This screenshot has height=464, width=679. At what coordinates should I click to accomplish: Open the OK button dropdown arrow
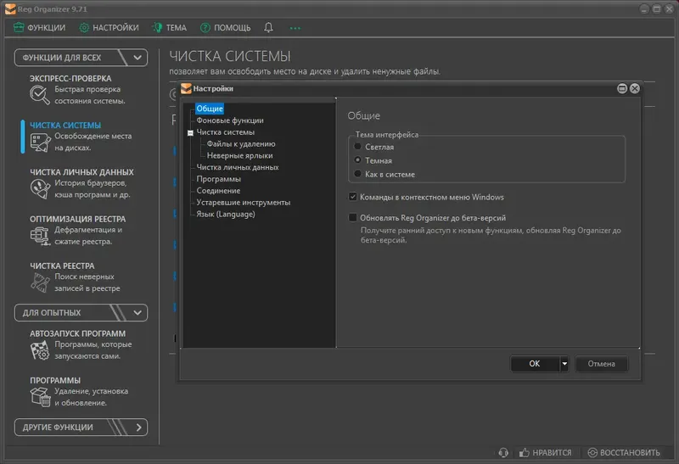click(x=564, y=364)
